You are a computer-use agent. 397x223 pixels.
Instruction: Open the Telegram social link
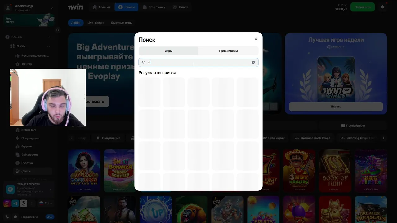pyautogui.click(x=15, y=203)
